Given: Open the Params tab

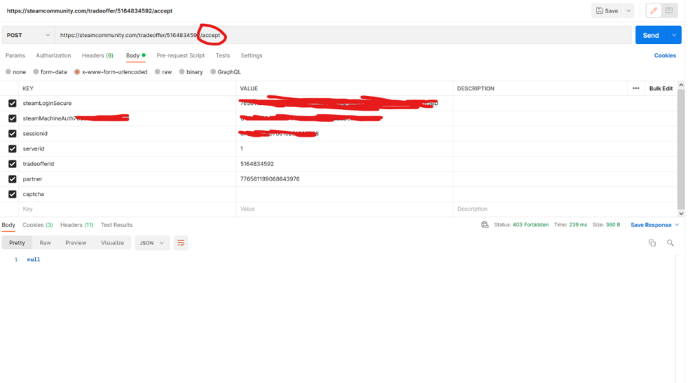Looking at the screenshot, I should [x=15, y=56].
